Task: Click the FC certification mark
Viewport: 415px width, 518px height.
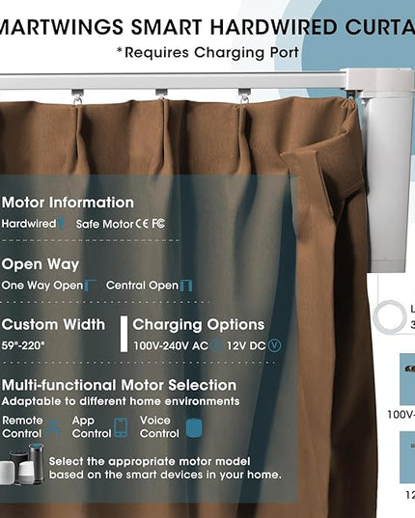Action: pyautogui.click(x=158, y=224)
